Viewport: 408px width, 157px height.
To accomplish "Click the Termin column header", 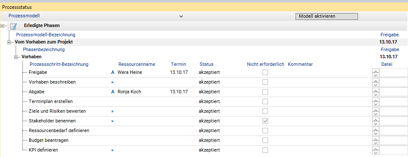I will click(x=178, y=64).
